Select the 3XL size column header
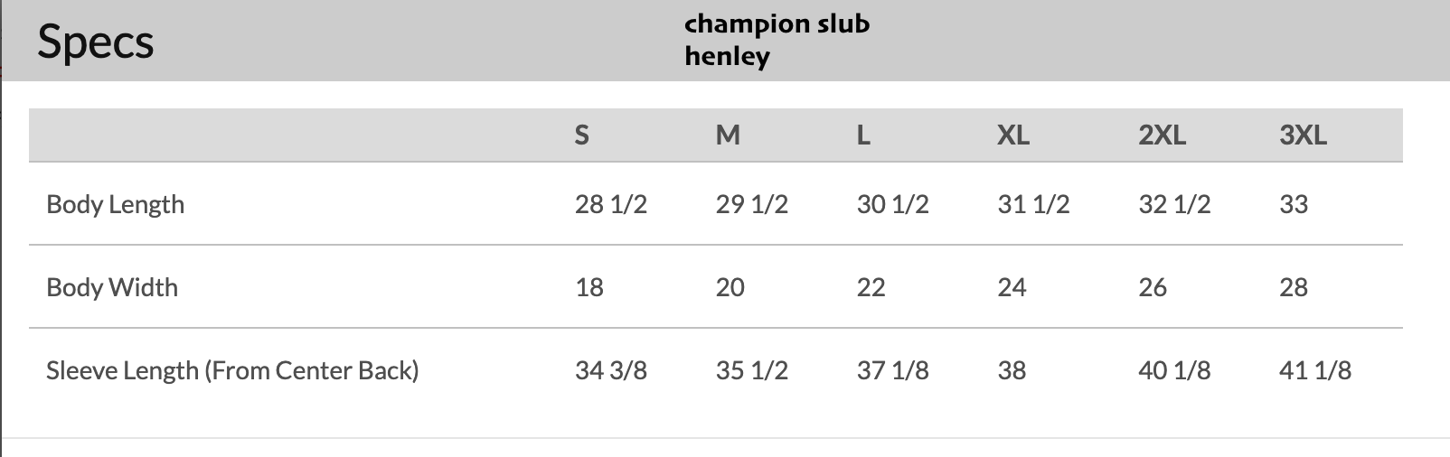This screenshot has width=1450, height=457. pos(1303,135)
